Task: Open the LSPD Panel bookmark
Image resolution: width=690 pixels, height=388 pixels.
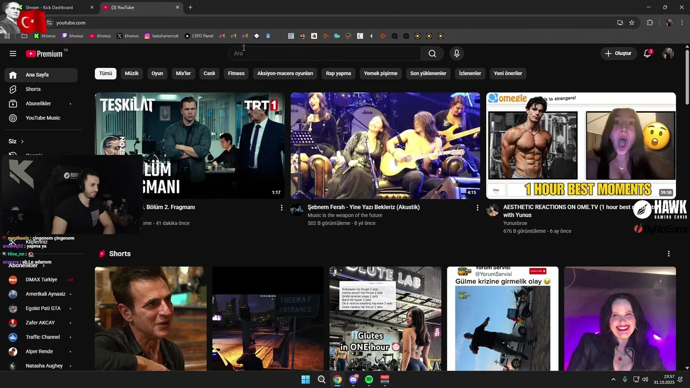Action: (x=199, y=36)
